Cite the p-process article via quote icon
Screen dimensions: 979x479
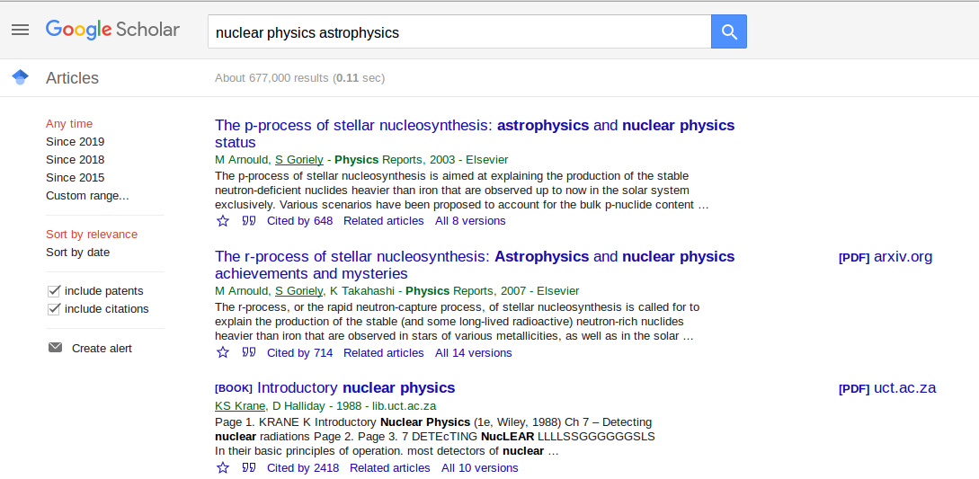249,221
